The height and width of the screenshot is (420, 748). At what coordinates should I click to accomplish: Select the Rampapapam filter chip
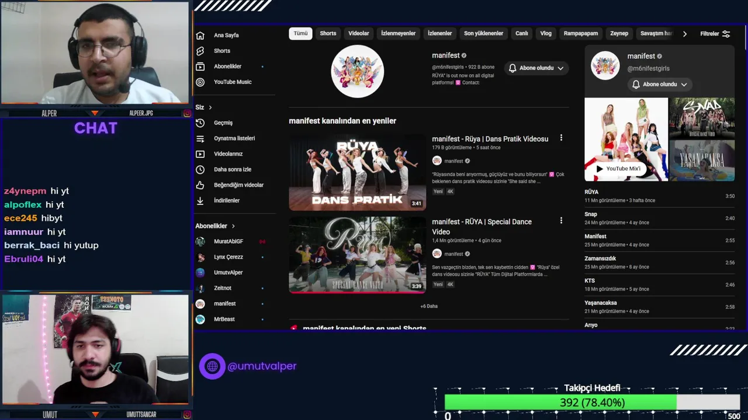(581, 34)
